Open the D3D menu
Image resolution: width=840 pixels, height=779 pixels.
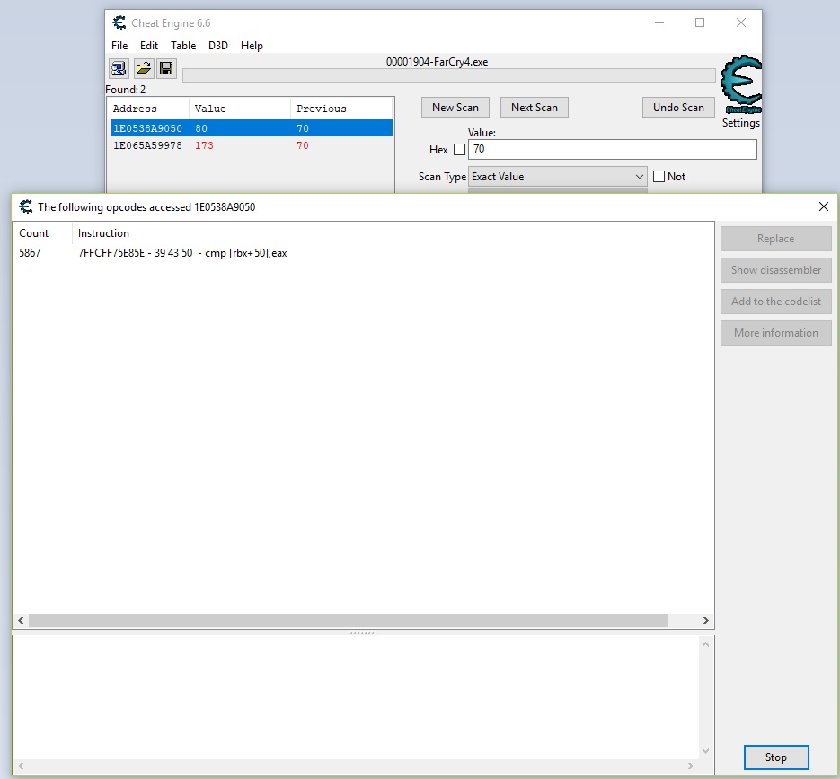218,46
